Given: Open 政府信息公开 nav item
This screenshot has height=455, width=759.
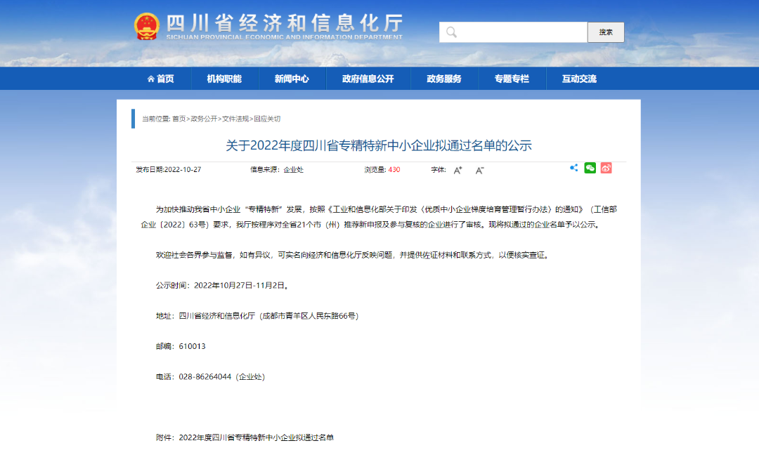Looking at the screenshot, I should (368, 79).
